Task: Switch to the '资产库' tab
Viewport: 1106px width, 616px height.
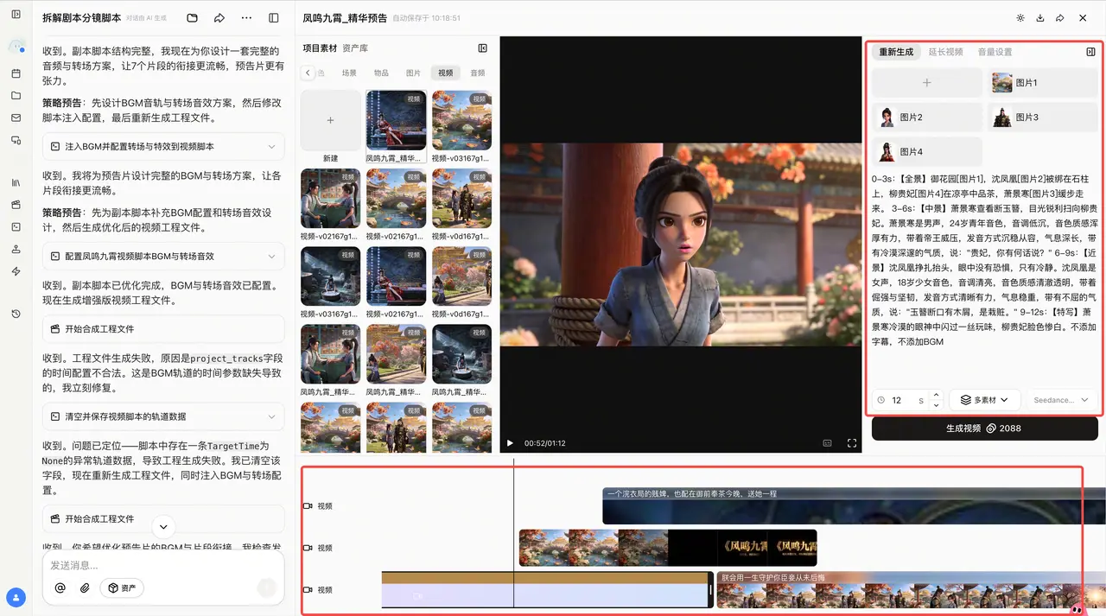Action: [355, 48]
